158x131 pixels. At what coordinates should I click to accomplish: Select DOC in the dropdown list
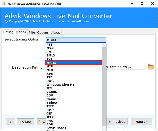pos(74,81)
